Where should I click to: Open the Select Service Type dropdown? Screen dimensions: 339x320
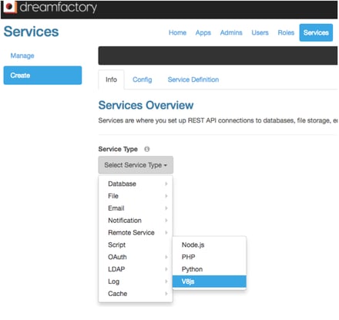coord(136,165)
